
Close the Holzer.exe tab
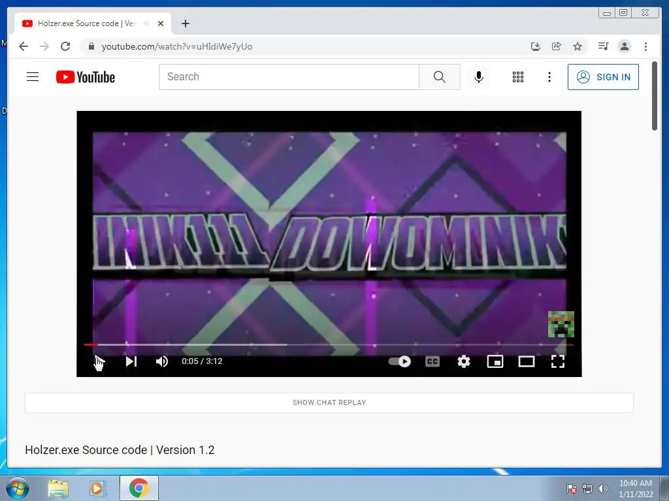point(161,23)
